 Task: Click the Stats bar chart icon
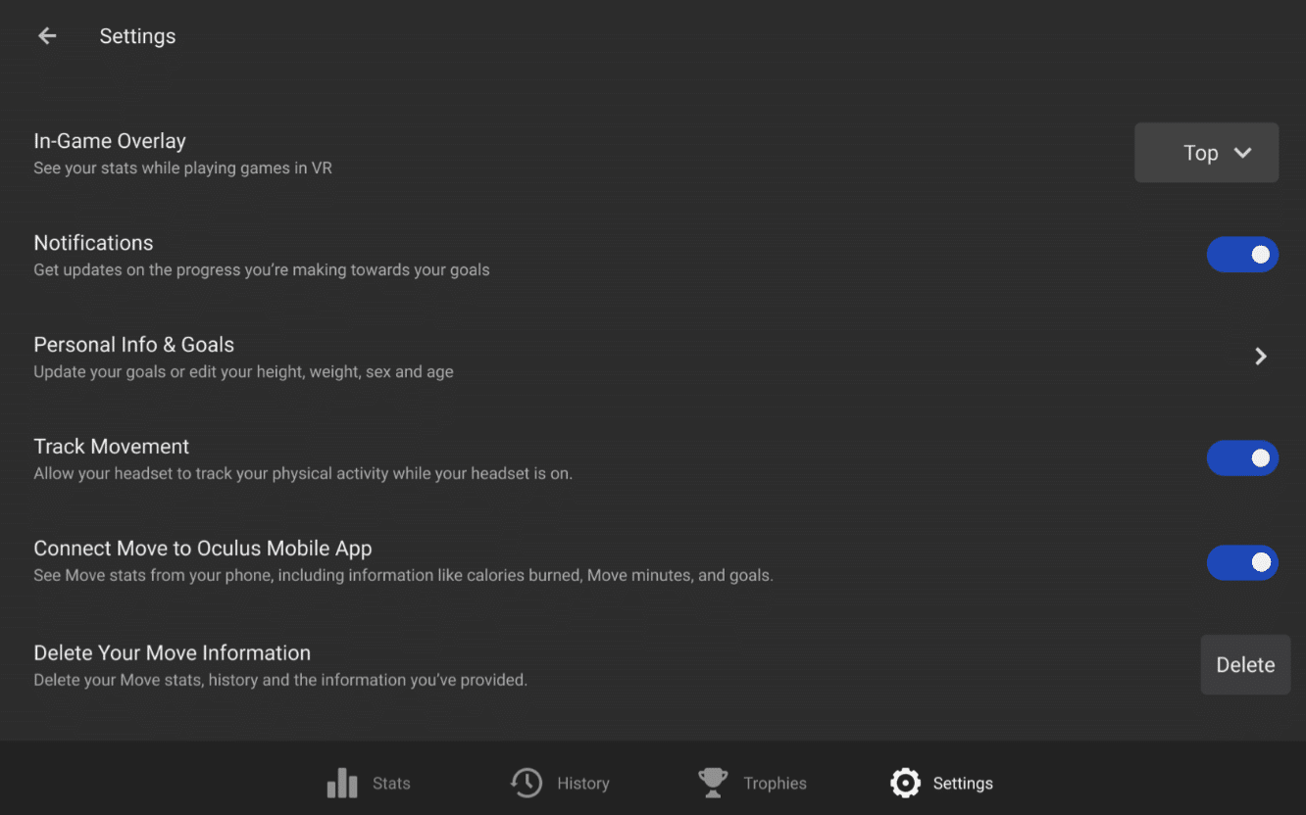(342, 783)
